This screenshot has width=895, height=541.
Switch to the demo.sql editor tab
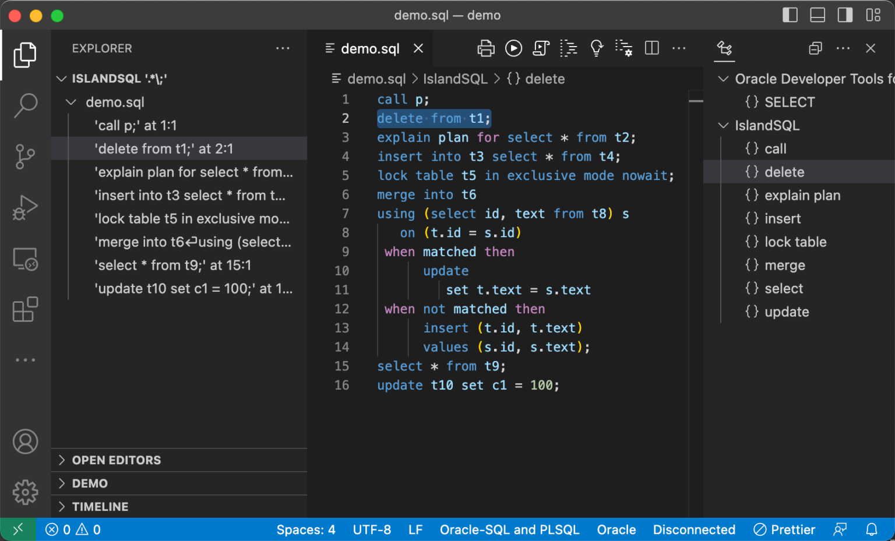370,48
